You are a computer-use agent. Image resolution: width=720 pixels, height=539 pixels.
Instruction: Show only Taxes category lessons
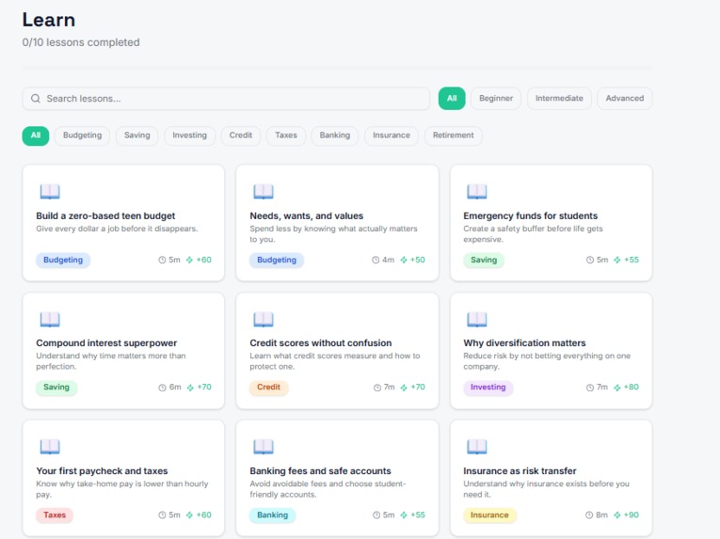pyautogui.click(x=286, y=135)
